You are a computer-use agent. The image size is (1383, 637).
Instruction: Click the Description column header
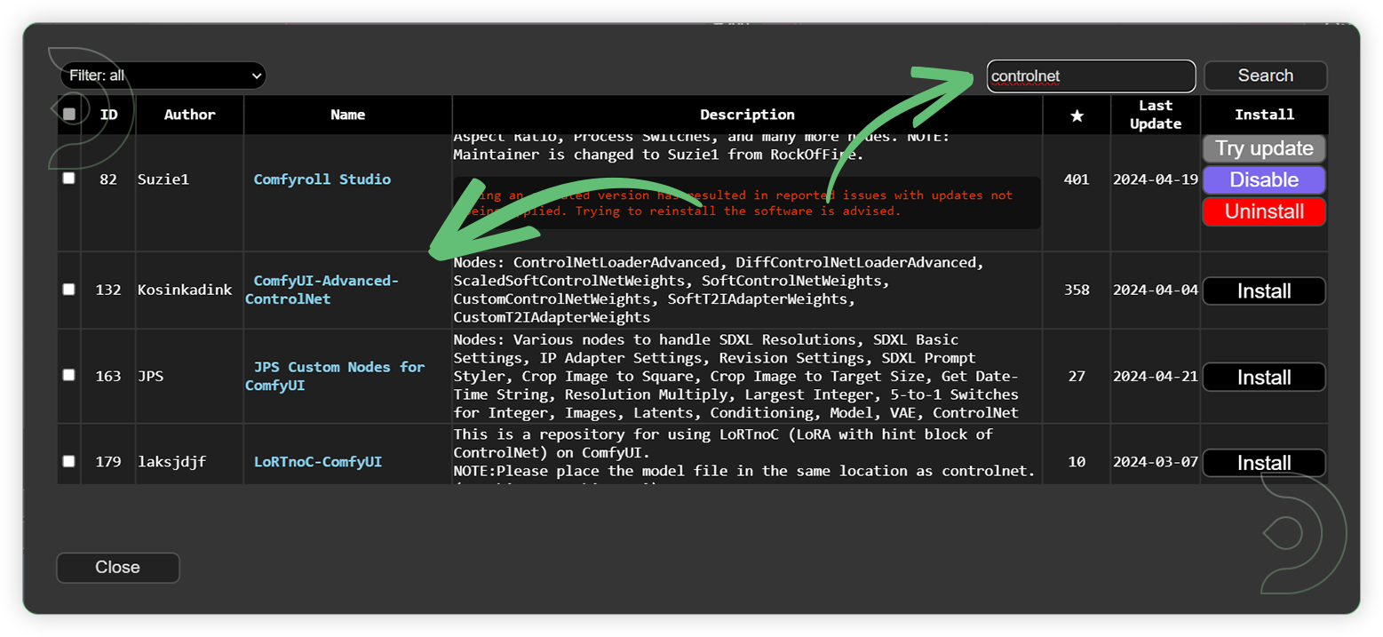(x=747, y=115)
